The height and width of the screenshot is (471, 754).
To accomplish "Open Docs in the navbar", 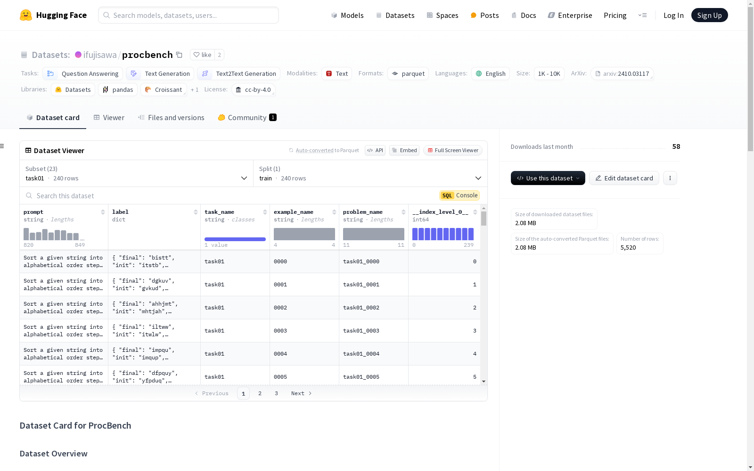I will pyautogui.click(x=524, y=15).
